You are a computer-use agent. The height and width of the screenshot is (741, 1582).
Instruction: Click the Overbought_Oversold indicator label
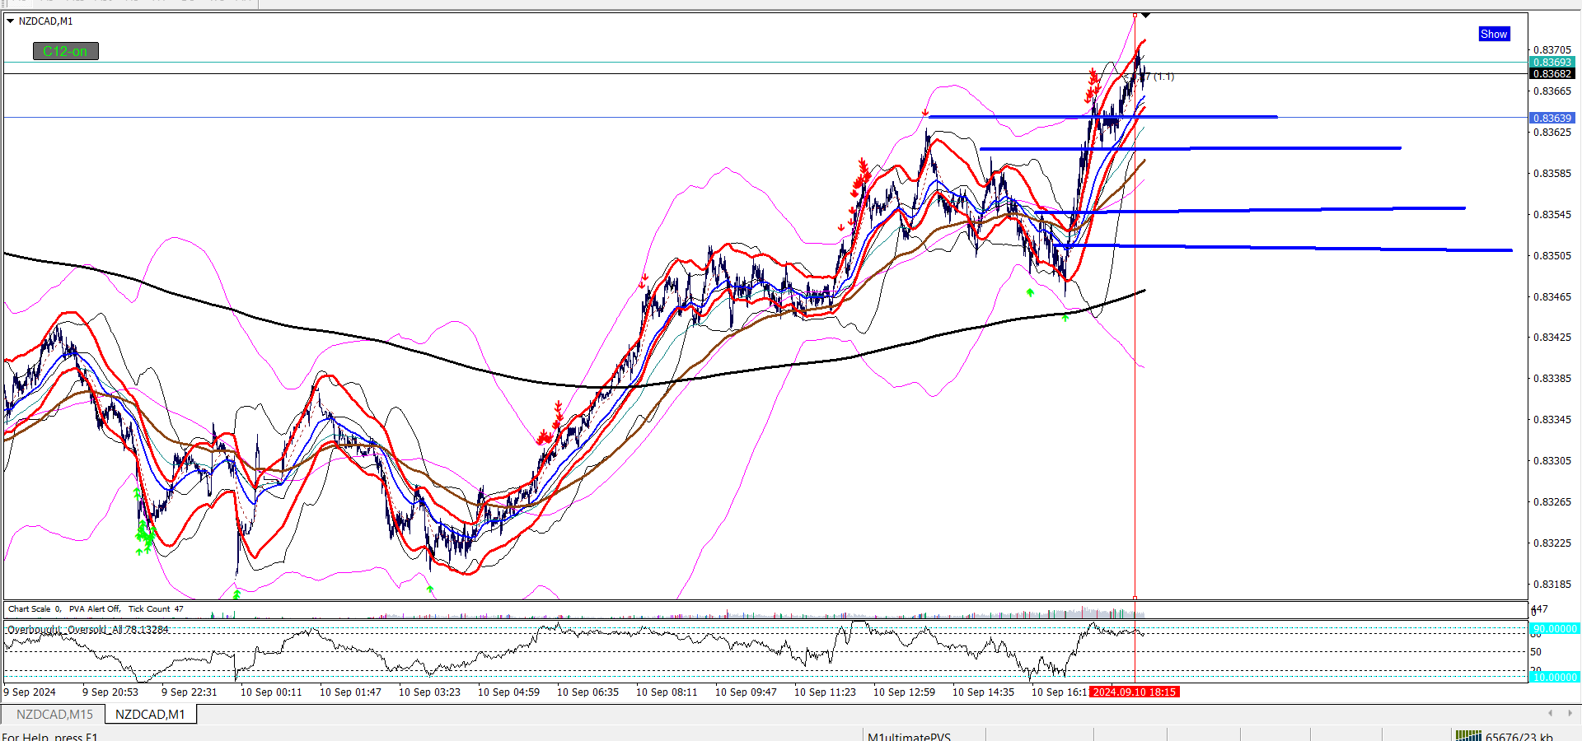[x=88, y=630]
